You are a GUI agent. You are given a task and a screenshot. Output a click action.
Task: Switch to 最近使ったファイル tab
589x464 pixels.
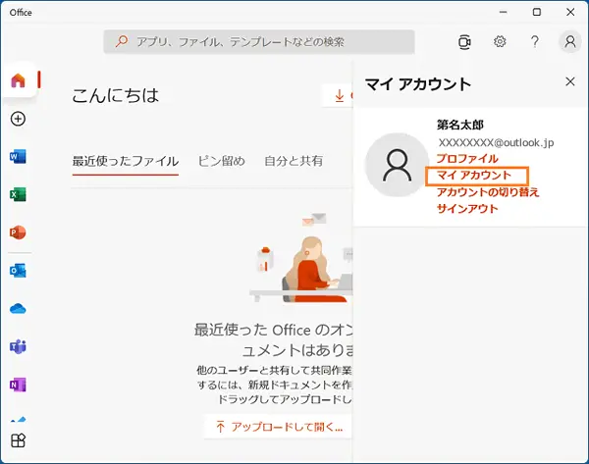pyautogui.click(x=126, y=161)
